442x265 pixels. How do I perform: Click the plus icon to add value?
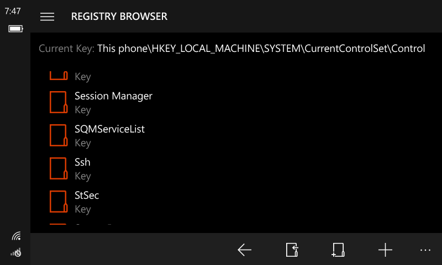(x=385, y=250)
